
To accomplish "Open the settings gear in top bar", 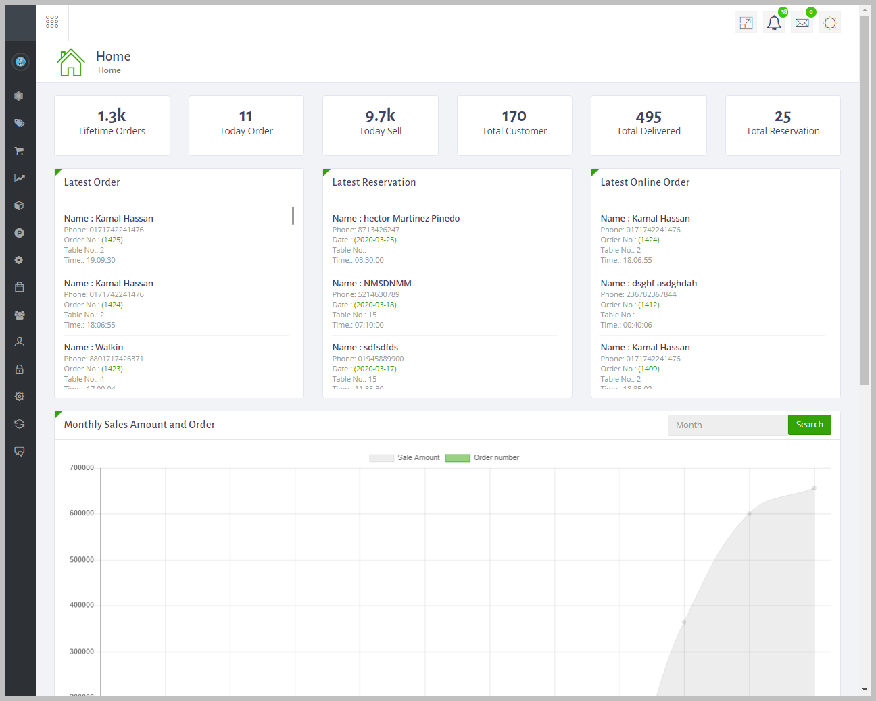I will point(830,23).
